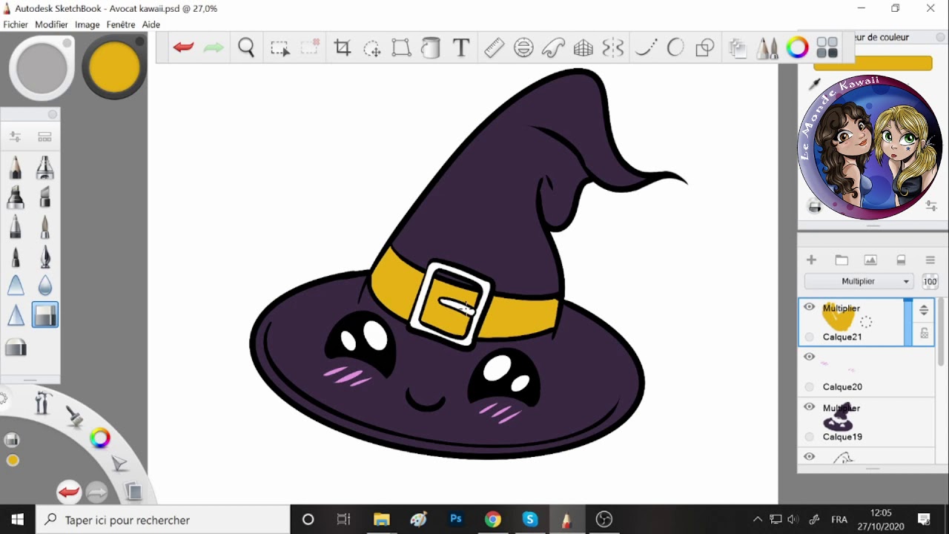Viewport: 949px width, 534px height.
Task: Click the Calque21 layer reorder handle
Action: (924, 310)
